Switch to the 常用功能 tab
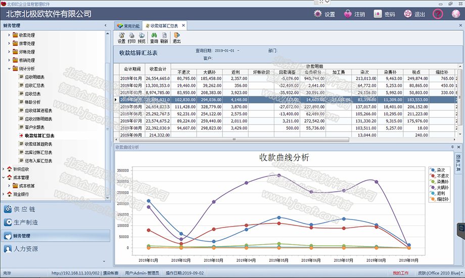 (x=128, y=26)
